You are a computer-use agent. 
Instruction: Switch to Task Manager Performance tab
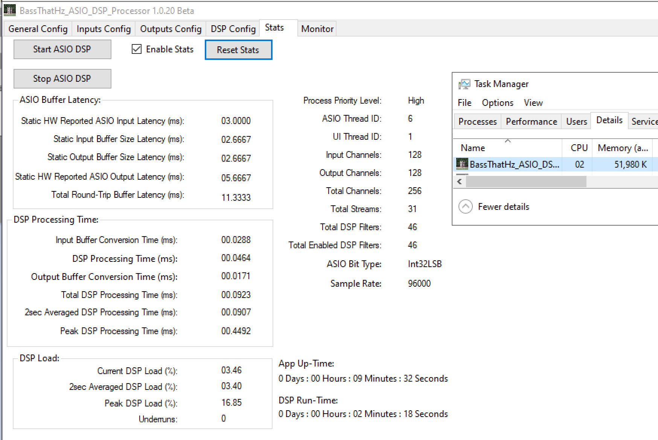pos(531,121)
